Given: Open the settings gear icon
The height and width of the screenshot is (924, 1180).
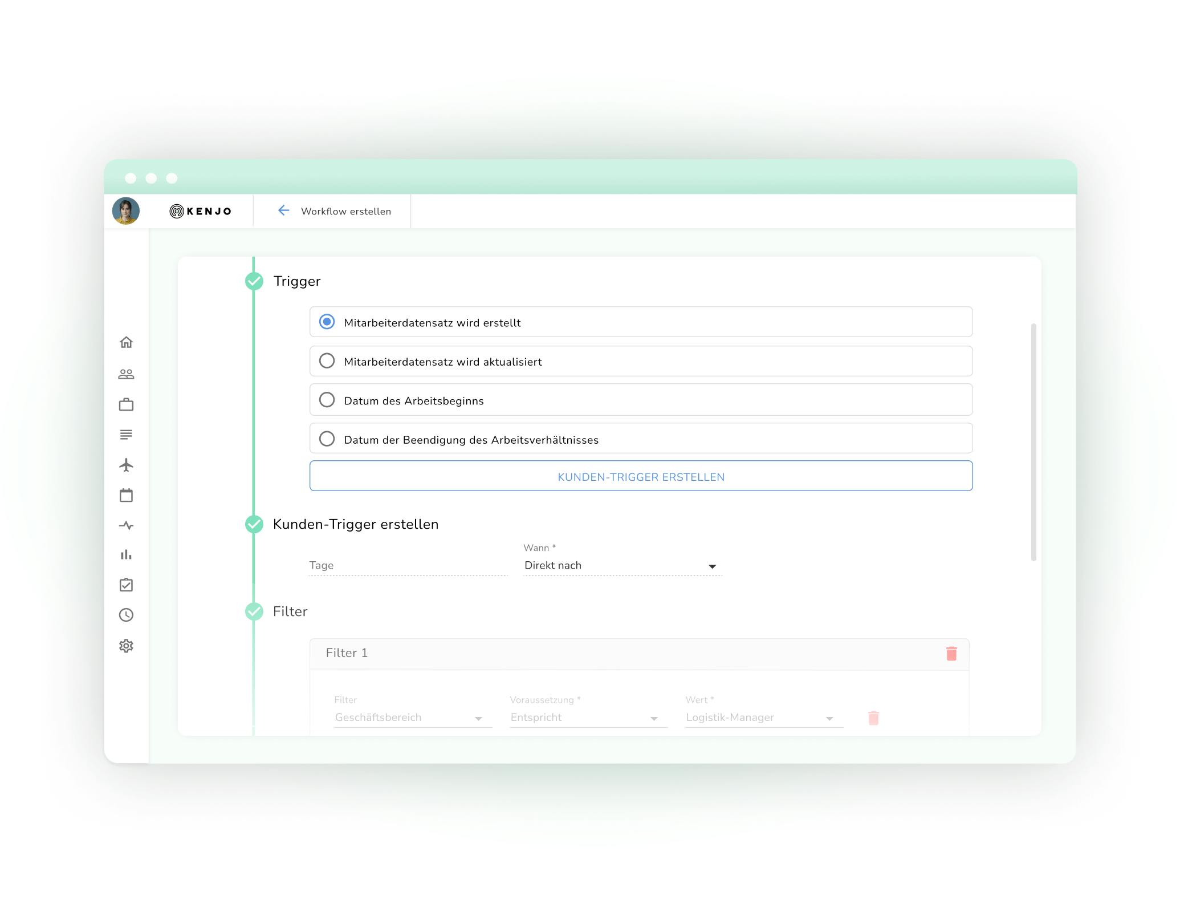Looking at the screenshot, I should tap(126, 646).
